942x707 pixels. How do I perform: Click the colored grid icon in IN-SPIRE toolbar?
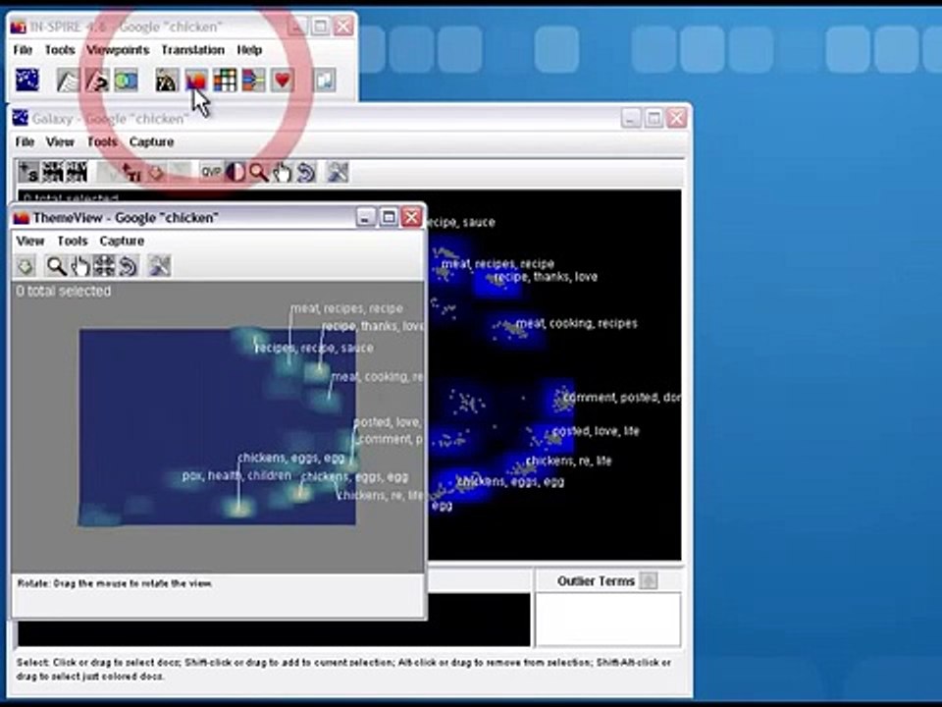pos(225,80)
